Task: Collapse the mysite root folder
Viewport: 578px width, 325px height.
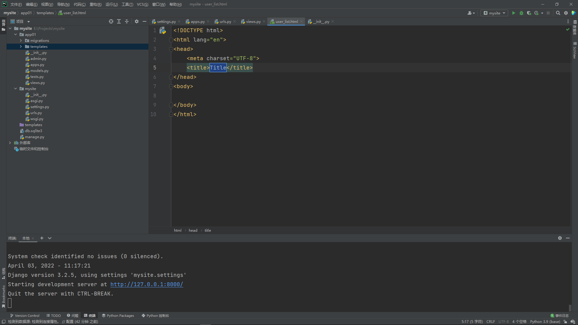Action: pyautogui.click(x=10, y=29)
